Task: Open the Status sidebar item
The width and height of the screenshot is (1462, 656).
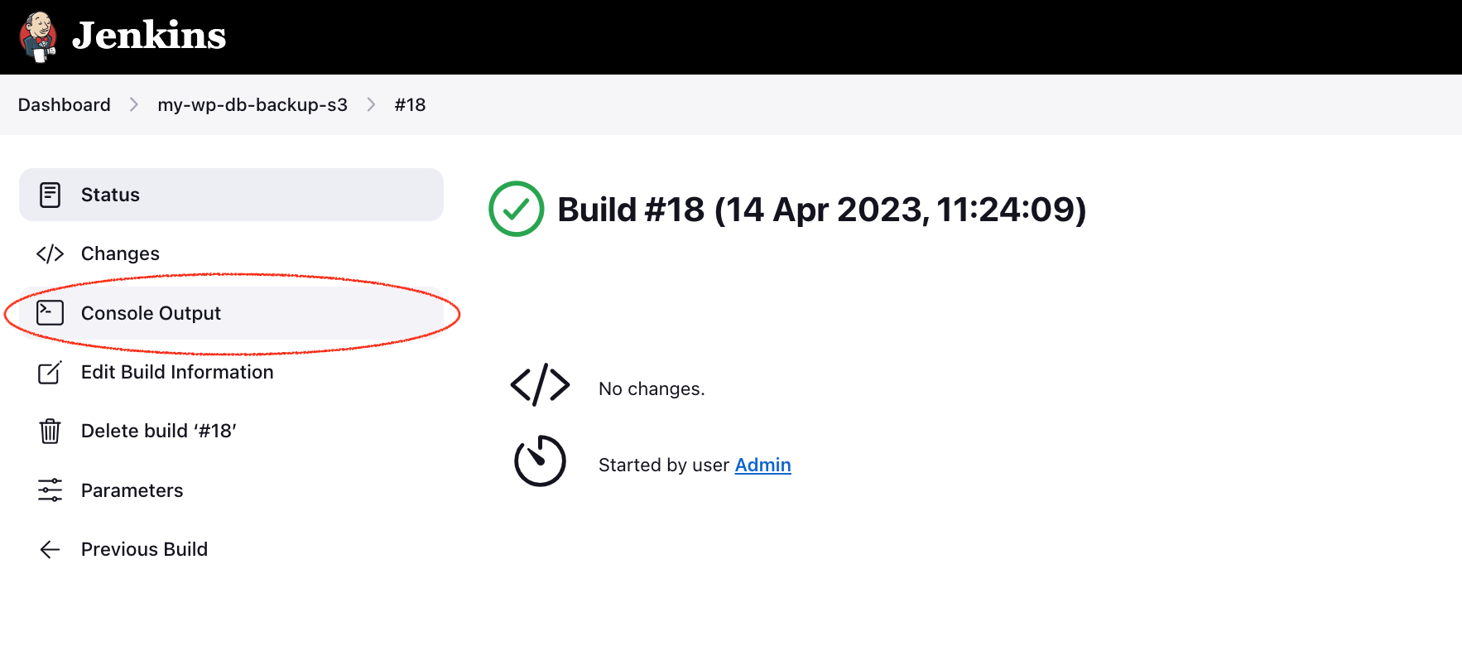Action: (110, 195)
